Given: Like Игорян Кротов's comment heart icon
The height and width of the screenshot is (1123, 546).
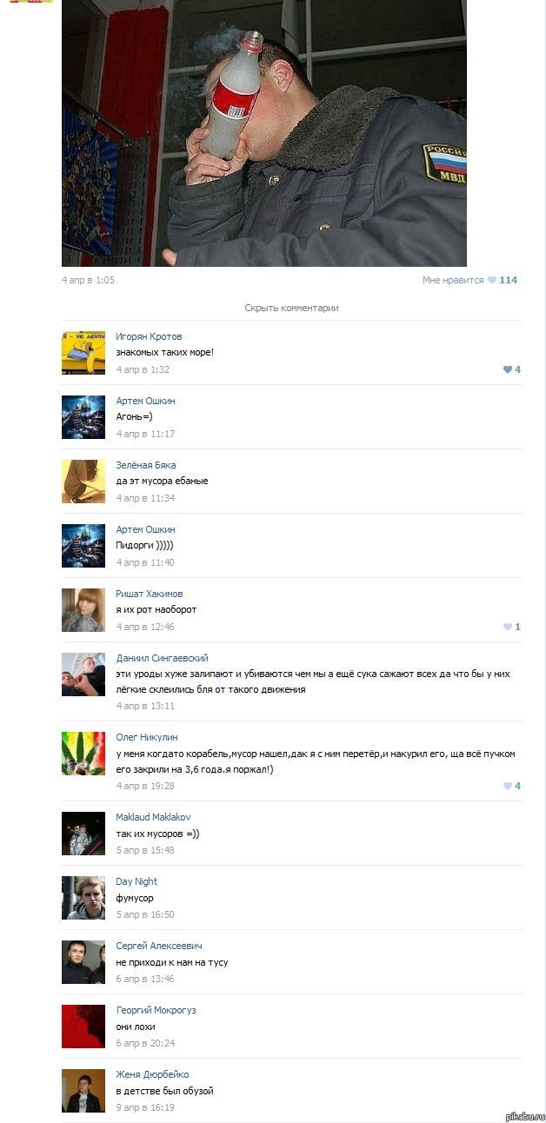Looking at the screenshot, I should (x=508, y=369).
